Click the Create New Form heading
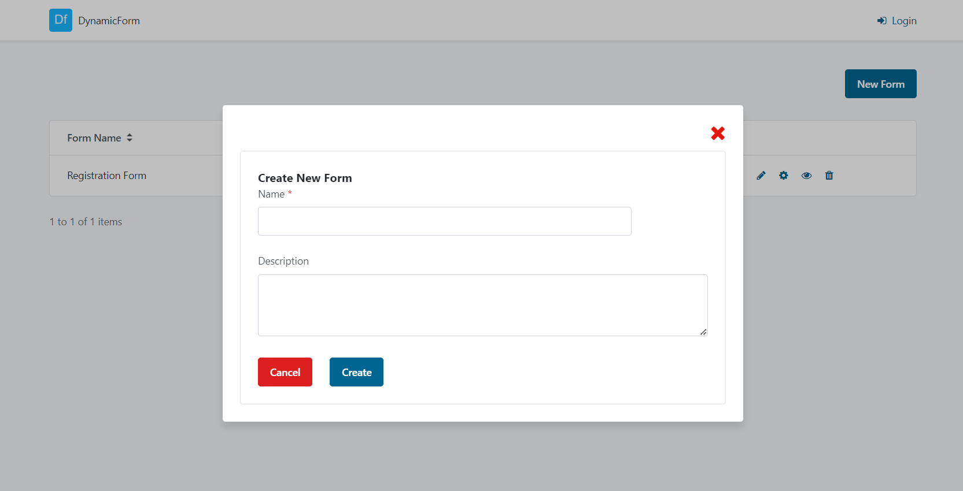The width and height of the screenshot is (963, 491). tap(305, 178)
